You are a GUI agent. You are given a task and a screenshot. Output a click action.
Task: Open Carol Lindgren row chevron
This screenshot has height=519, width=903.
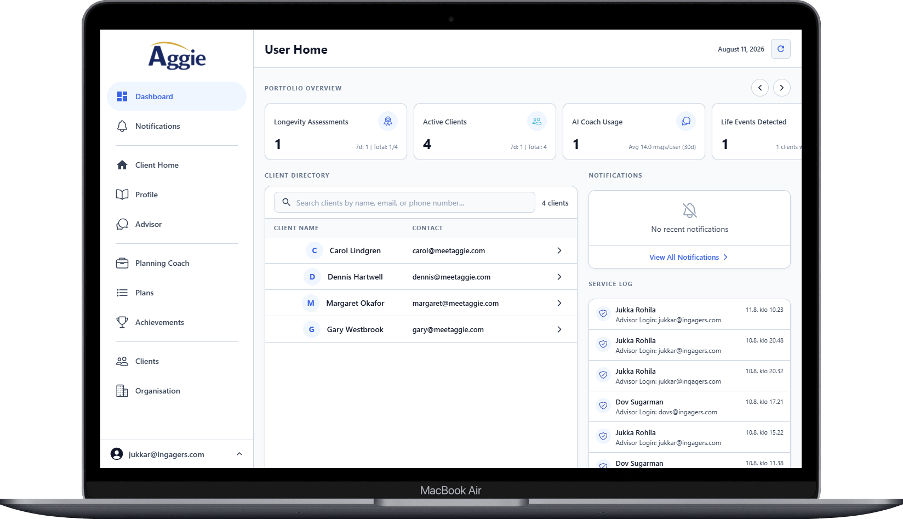point(559,250)
